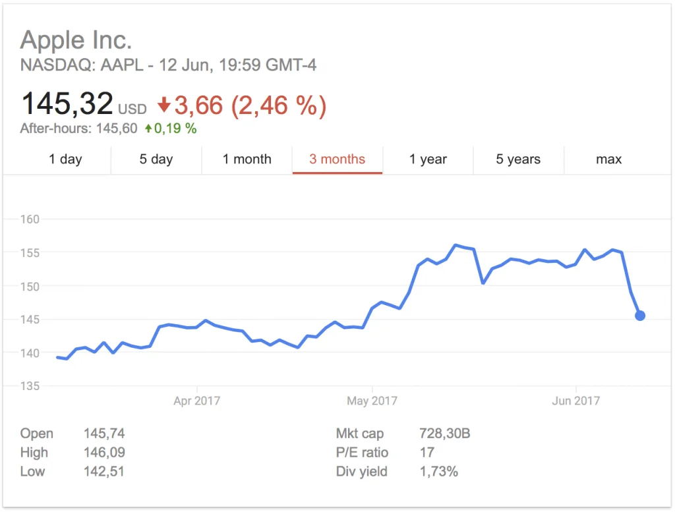Switch to the 1 day tab

(65, 159)
